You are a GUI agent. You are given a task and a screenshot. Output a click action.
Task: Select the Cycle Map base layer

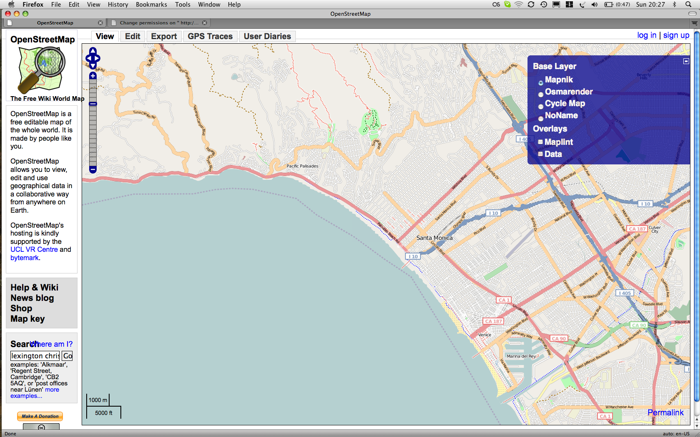point(541,107)
